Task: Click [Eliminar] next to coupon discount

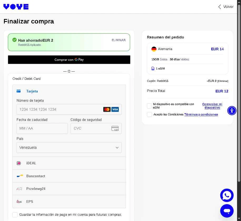Action: pyautogui.click(x=223, y=81)
